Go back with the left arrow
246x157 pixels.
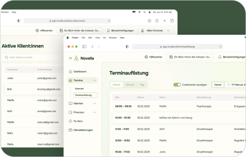coord(92,47)
